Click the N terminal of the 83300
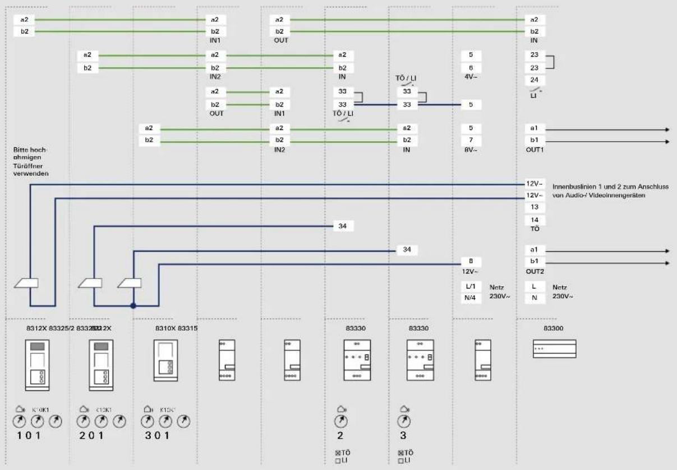The height and width of the screenshot is (470, 677). 534,297
